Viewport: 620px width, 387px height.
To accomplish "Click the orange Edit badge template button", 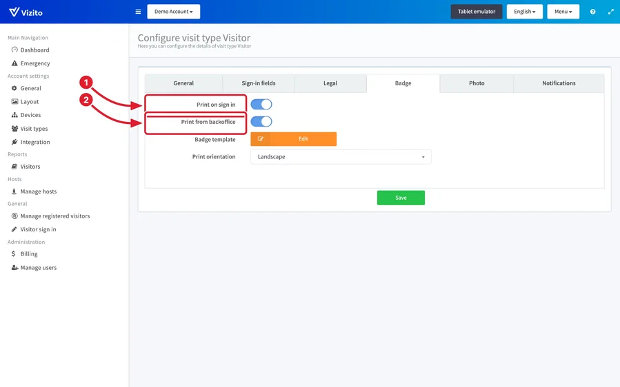I will [x=293, y=139].
